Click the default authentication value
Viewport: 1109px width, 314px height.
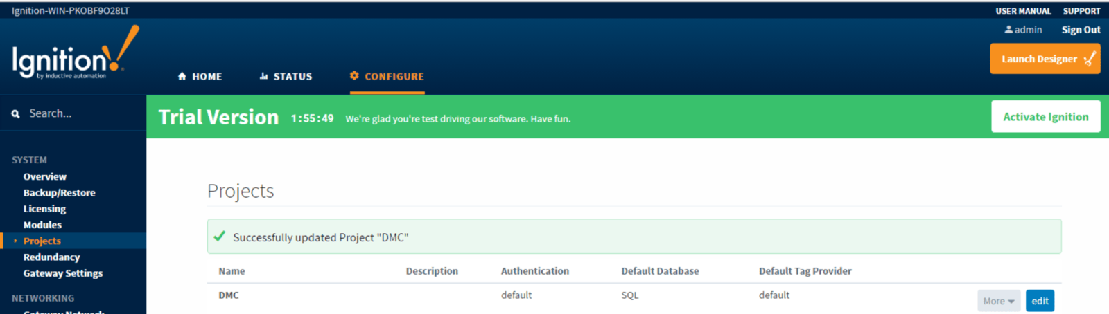point(516,295)
